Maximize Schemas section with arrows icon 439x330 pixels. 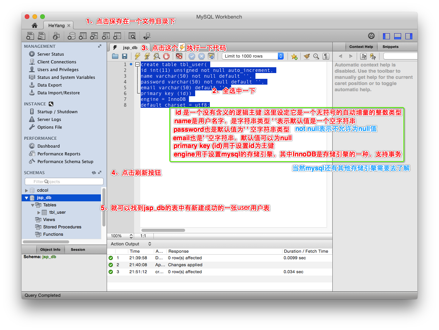click(100, 173)
